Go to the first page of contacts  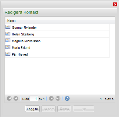[9, 98]
